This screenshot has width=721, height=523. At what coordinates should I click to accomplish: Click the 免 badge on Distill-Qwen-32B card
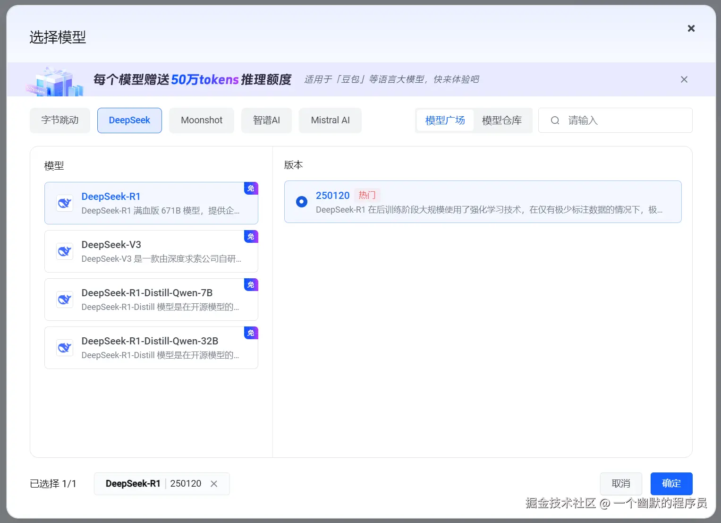pyautogui.click(x=251, y=333)
